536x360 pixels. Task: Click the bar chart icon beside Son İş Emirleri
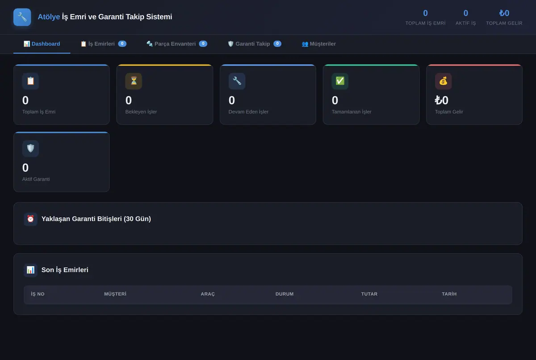[x=30, y=270]
